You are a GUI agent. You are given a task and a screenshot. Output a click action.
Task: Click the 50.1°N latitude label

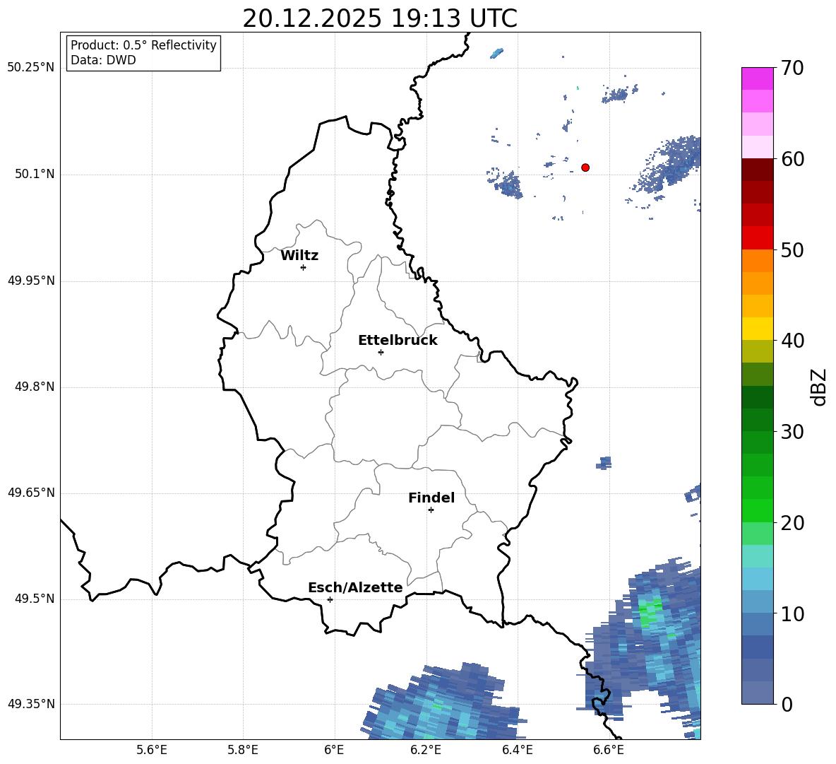35,175
